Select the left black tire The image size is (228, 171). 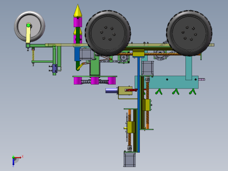pos(108,33)
